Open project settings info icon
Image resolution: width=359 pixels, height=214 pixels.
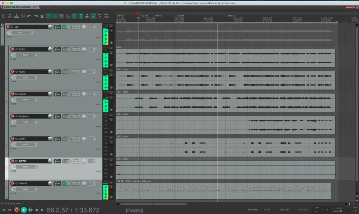pos(23,16)
